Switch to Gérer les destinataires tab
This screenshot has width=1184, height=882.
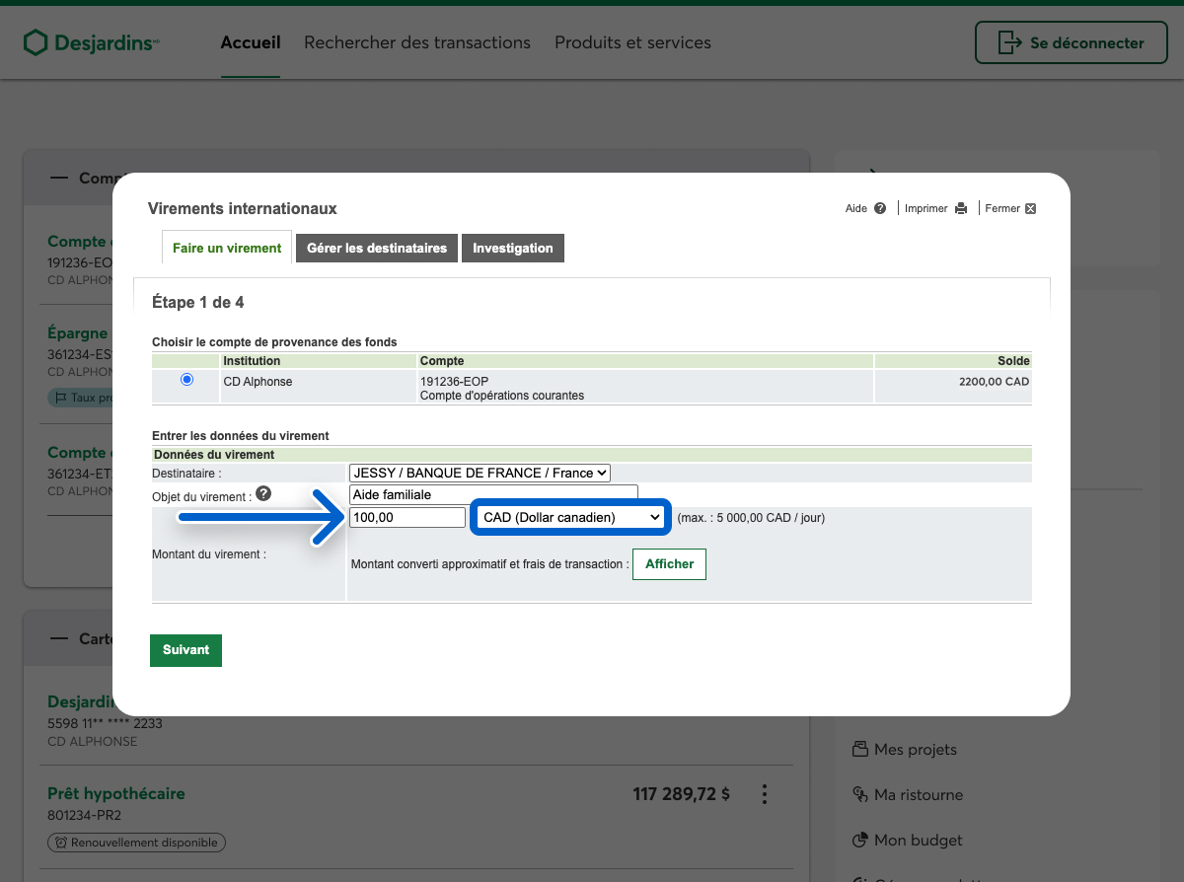pyautogui.click(x=377, y=248)
